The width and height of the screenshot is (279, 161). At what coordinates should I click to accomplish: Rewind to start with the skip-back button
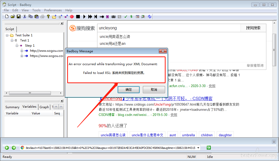tap(96, 16)
